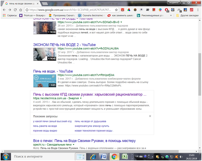
Task: Search 'у какой печи самый высокий кпд'
Action: [52, 121]
